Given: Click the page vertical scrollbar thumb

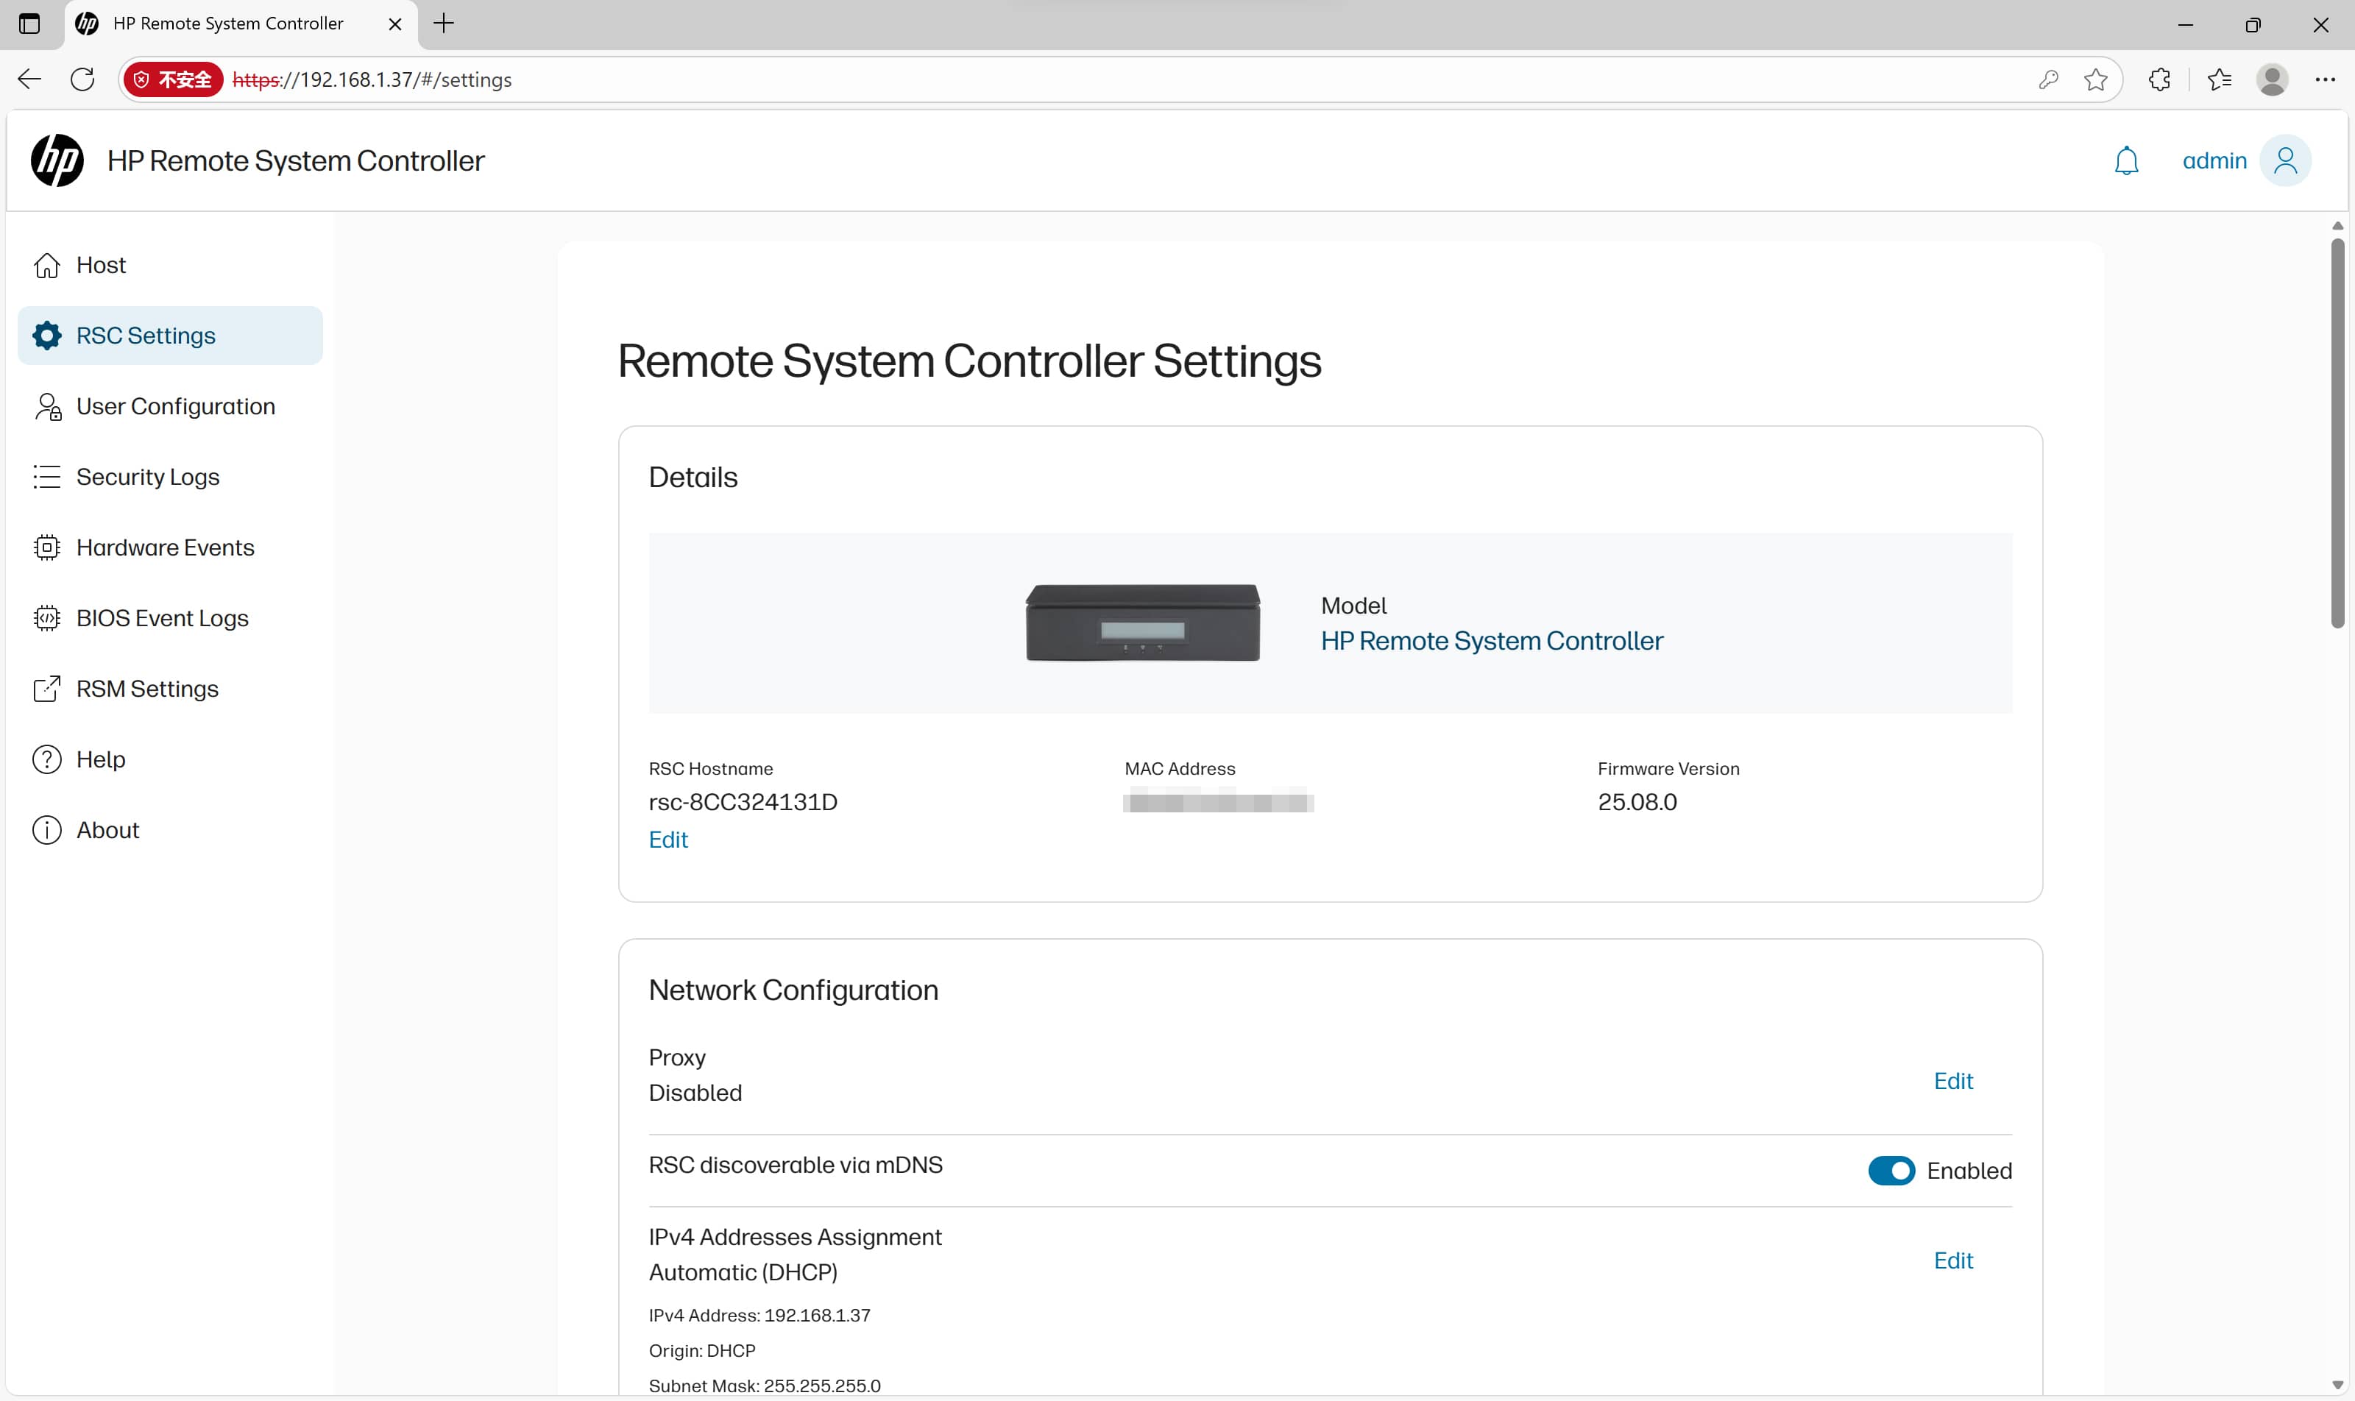Looking at the screenshot, I should [2337, 434].
